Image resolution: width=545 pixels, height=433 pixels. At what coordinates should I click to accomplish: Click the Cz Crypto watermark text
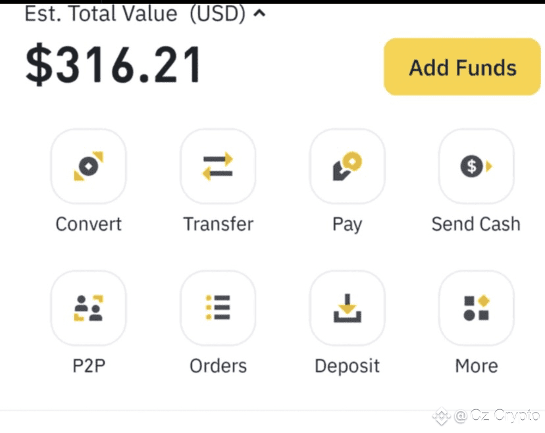click(x=497, y=415)
